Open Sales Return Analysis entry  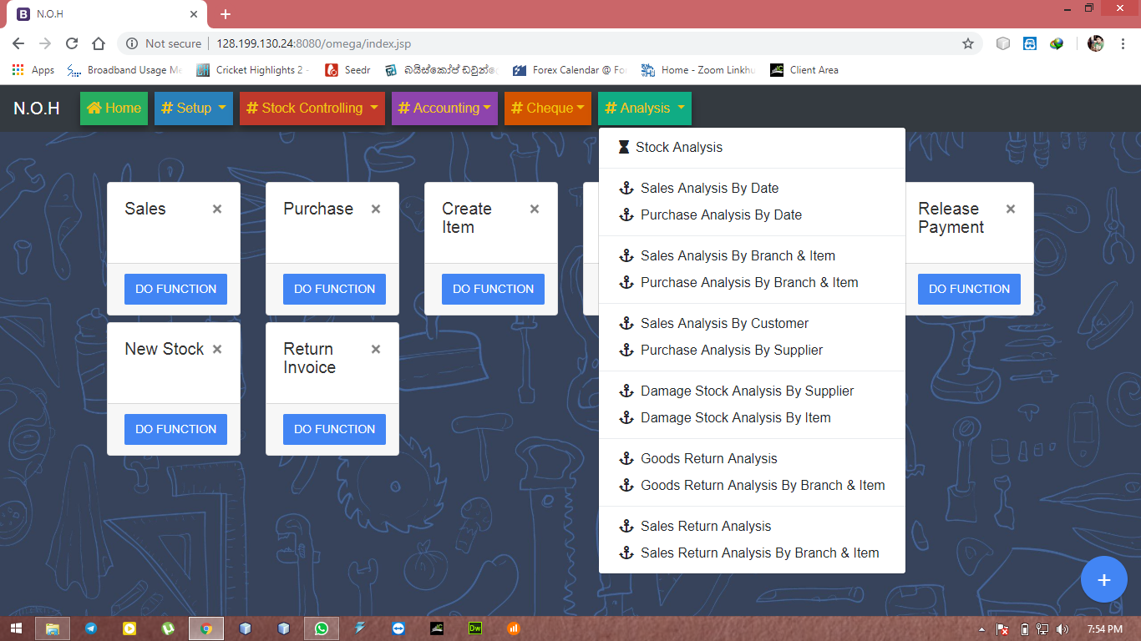[x=752, y=527]
